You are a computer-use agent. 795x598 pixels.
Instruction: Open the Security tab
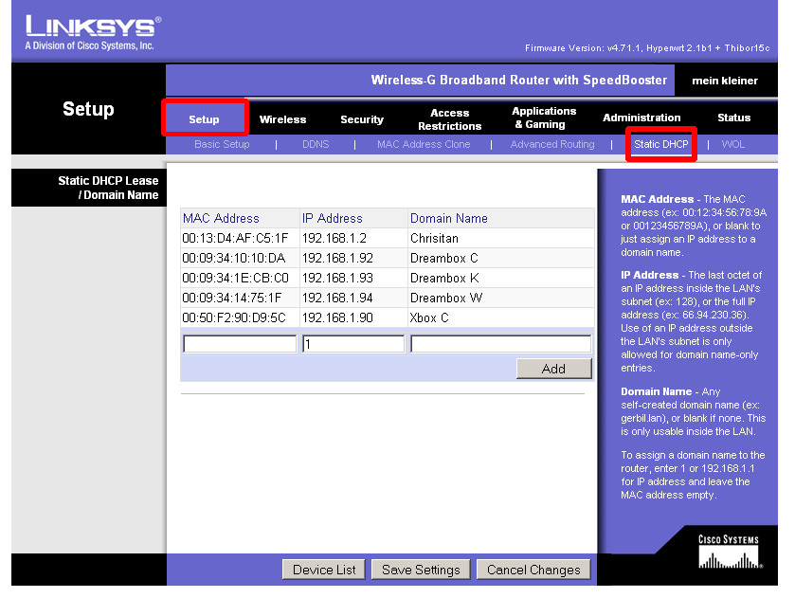click(x=362, y=119)
